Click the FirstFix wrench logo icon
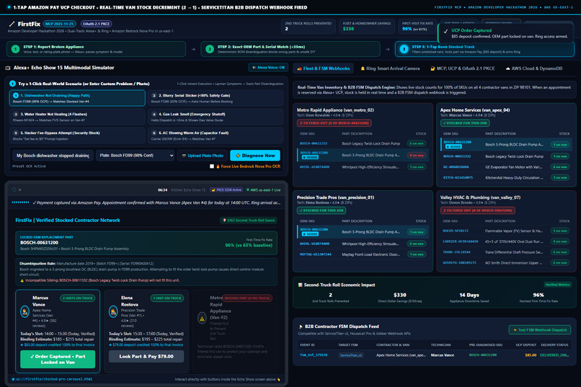 click(x=12, y=24)
